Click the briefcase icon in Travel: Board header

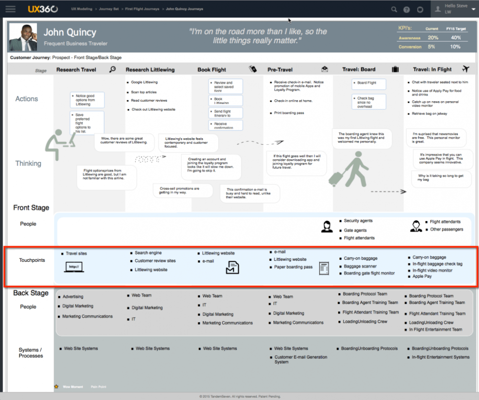tap(395, 69)
